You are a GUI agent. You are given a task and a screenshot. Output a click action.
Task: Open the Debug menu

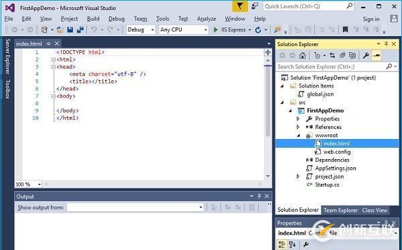tap(117, 19)
